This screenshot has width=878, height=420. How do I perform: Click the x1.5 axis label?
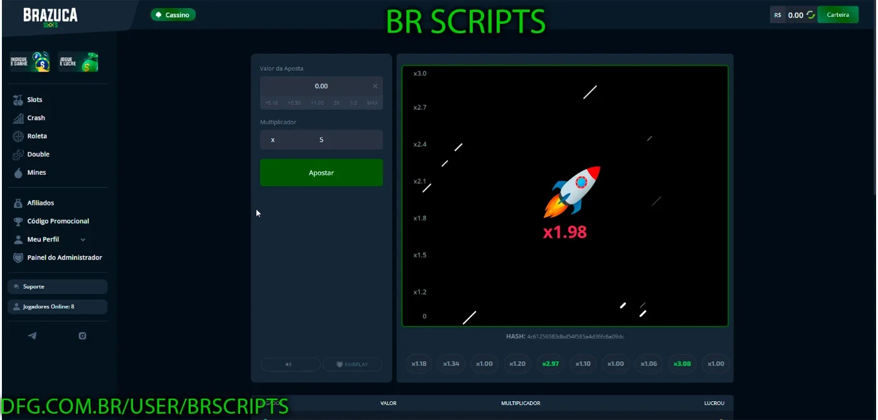coord(420,255)
